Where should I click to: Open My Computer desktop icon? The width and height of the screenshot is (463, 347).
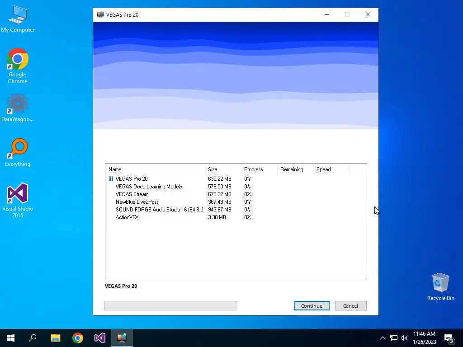18,19
